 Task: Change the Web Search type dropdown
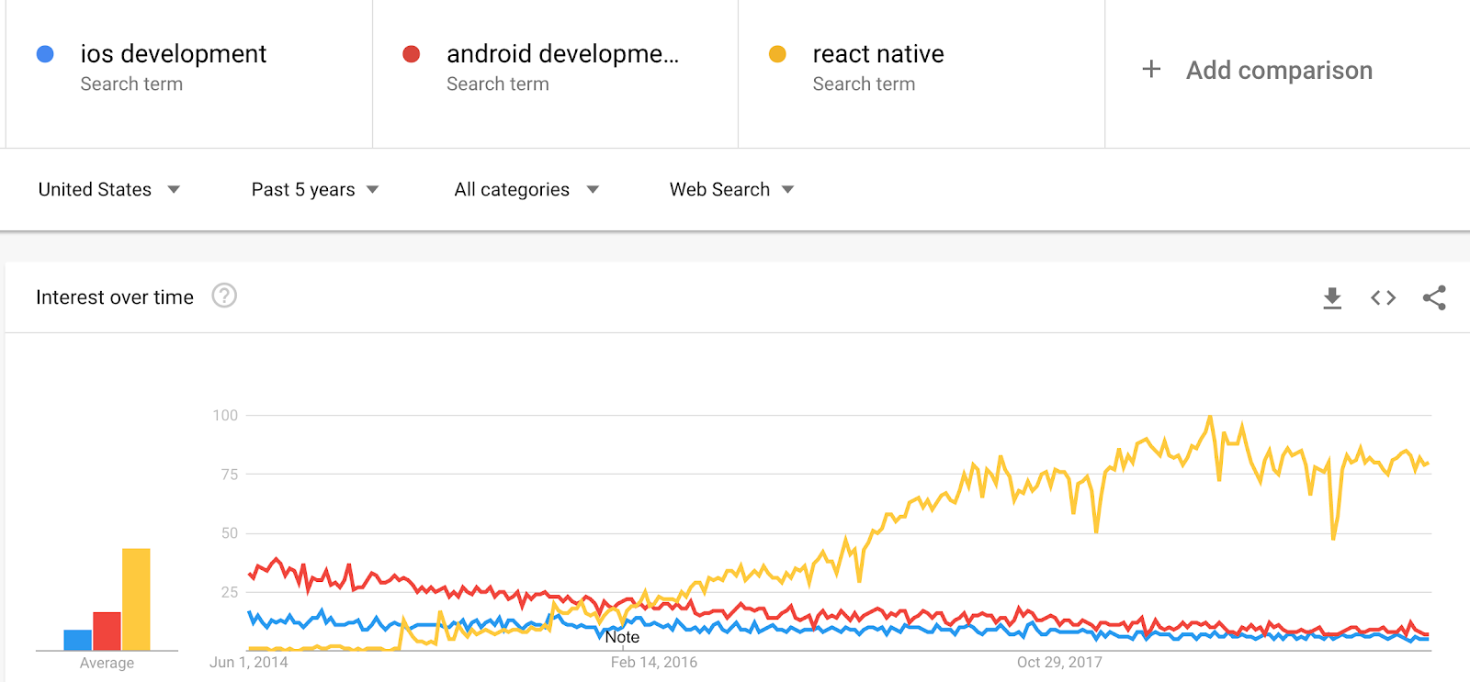tap(731, 189)
